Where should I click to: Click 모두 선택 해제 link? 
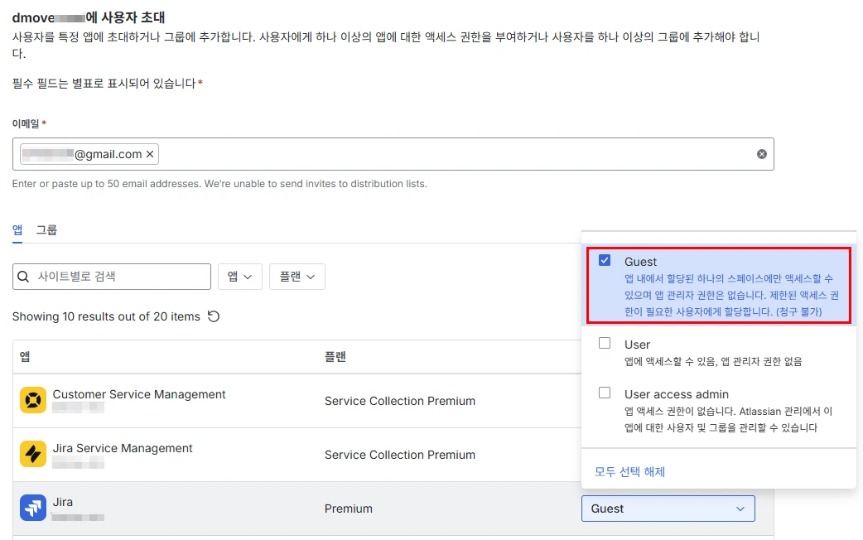coord(629,472)
